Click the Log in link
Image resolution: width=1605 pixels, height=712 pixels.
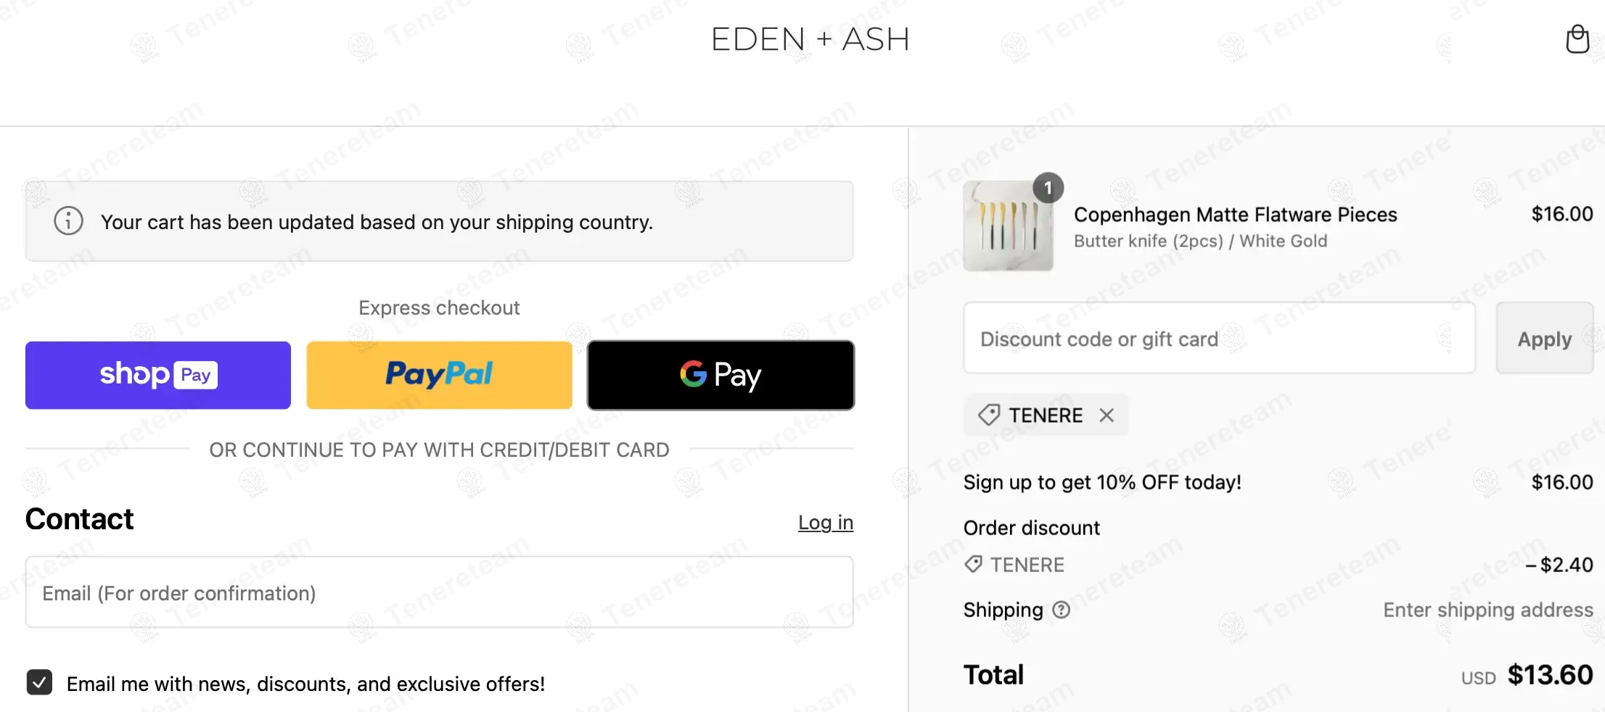825,522
